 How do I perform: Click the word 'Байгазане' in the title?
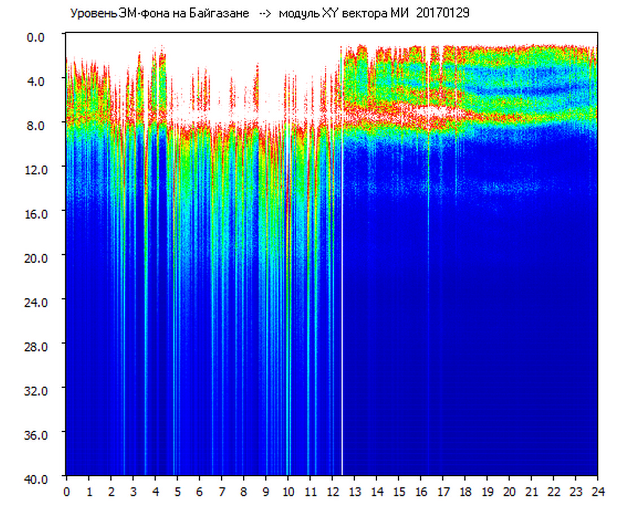point(225,14)
